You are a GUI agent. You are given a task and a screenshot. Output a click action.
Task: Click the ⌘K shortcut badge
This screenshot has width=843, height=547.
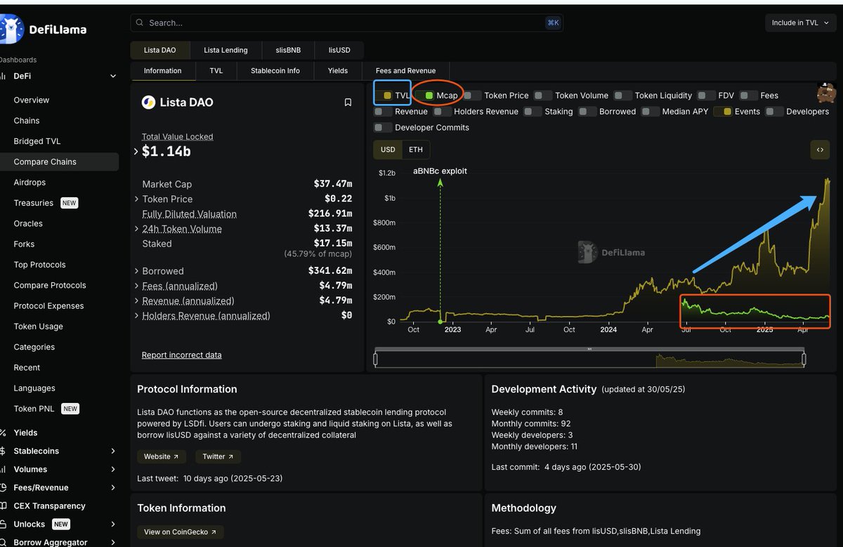coord(553,23)
